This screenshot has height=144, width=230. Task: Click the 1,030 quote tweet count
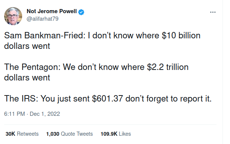click(53, 134)
